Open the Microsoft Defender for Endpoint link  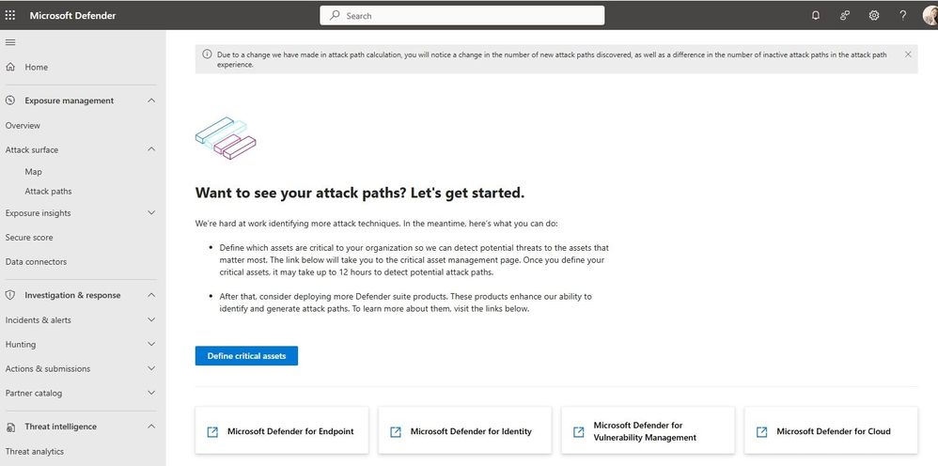coord(282,430)
